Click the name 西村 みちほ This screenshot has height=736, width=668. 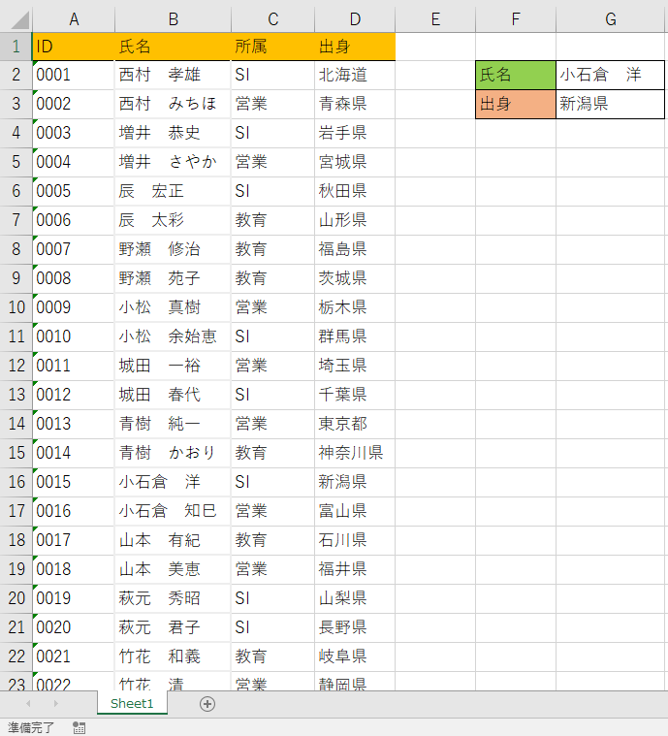tap(168, 104)
